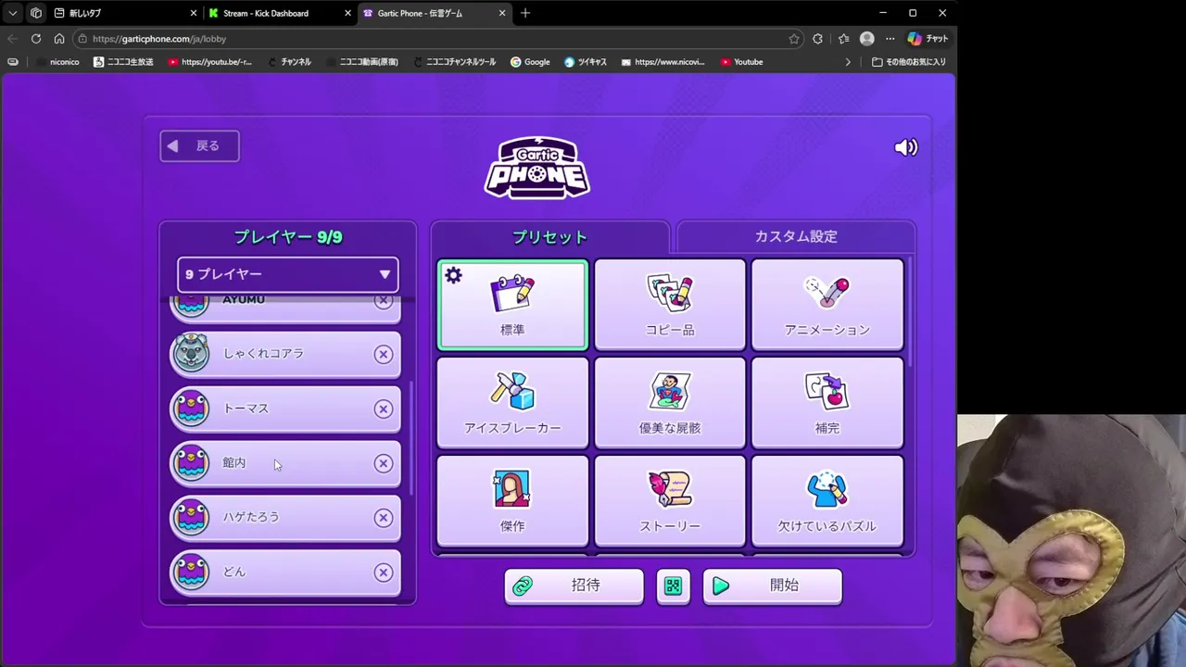Open https://youtu.be bookmark
The image size is (1186, 667).
coord(210,62)
